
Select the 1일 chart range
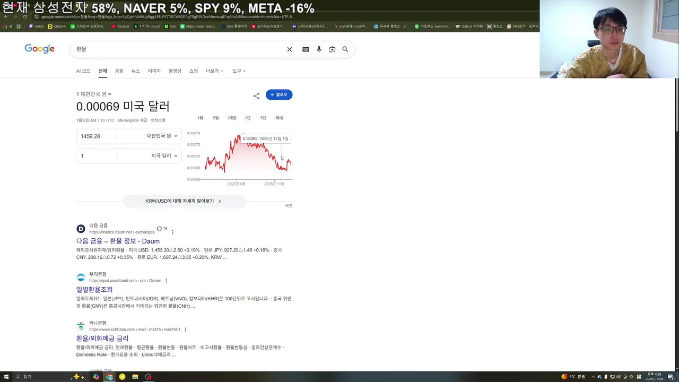coord(200,118)
